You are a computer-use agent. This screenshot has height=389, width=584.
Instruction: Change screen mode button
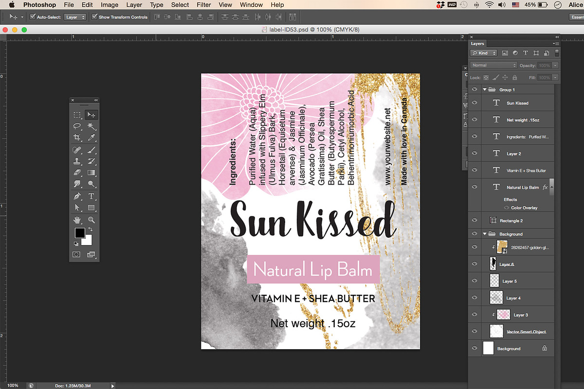(x=91, y=254)
